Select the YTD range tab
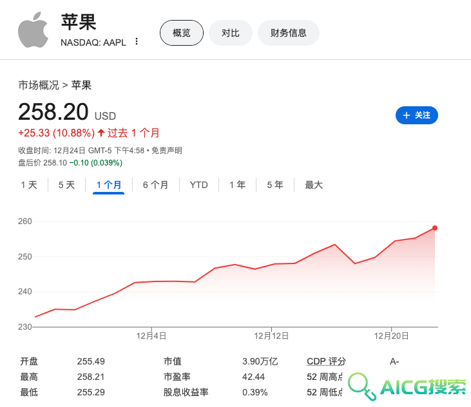 (199, 185)
